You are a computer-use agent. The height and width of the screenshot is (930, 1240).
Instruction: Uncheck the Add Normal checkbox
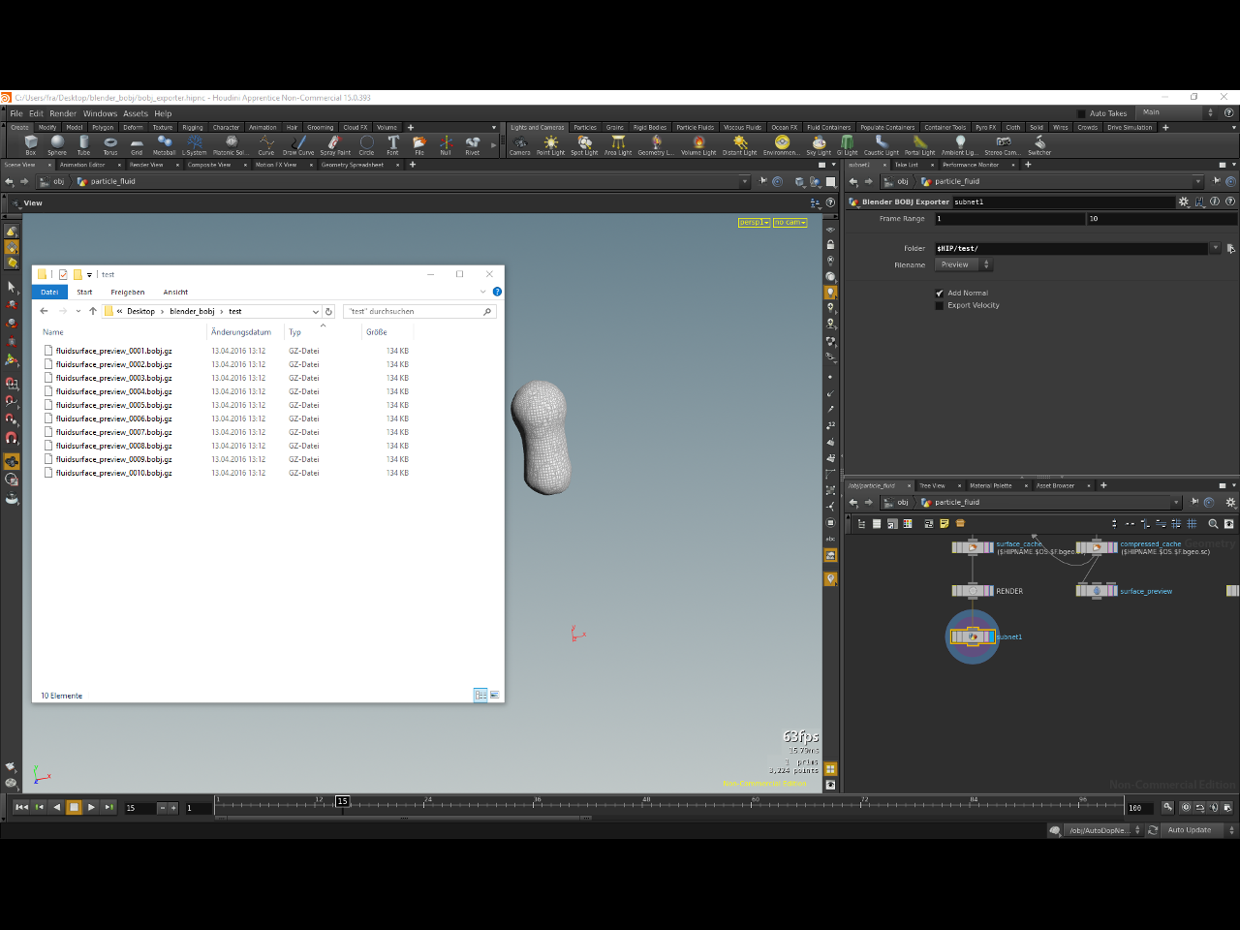coord(939,293)
